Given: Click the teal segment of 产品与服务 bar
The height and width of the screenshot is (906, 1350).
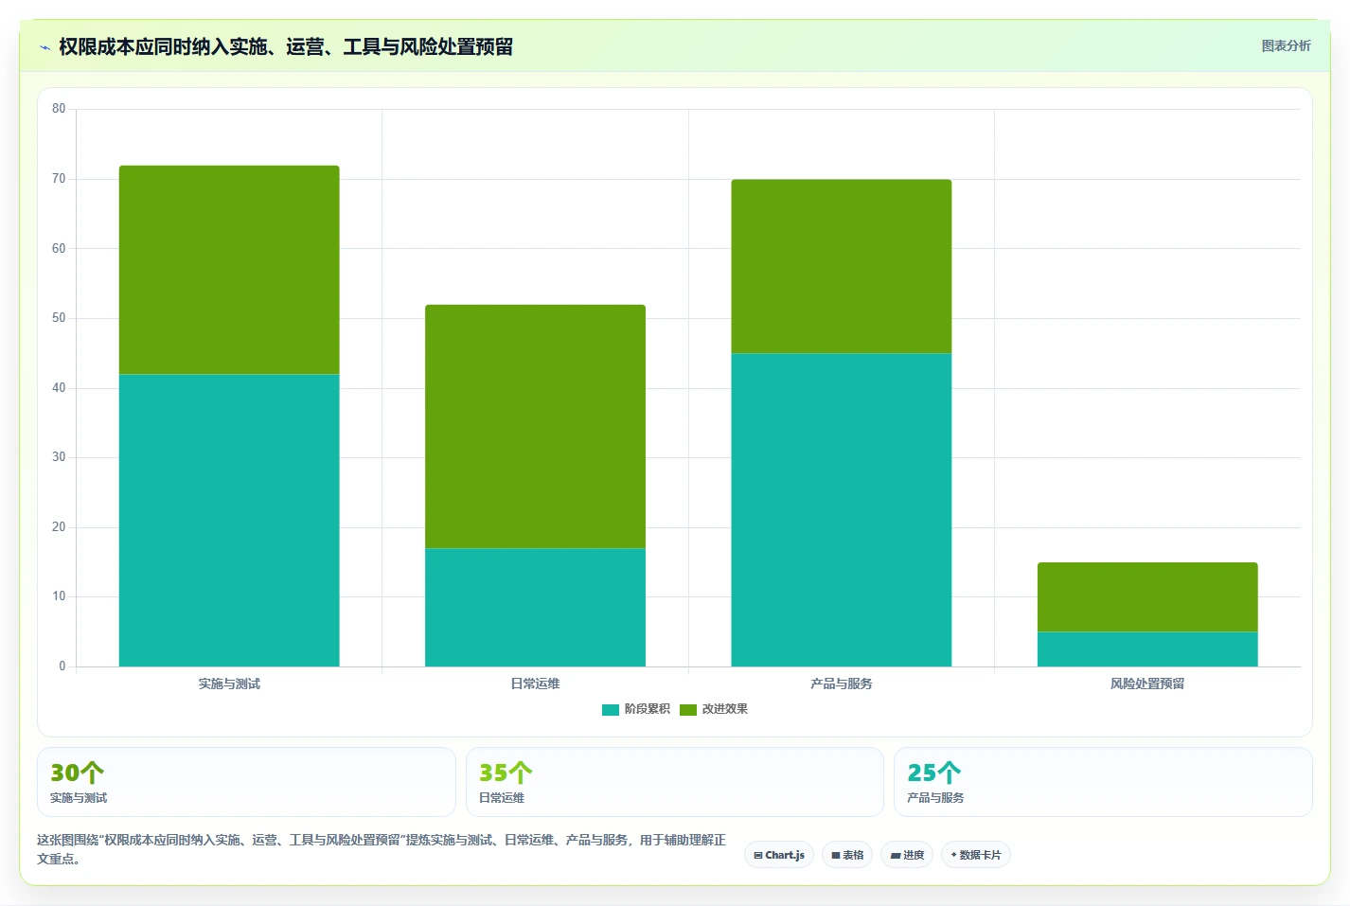Looking at the screenshot, I should click(842, 510).
